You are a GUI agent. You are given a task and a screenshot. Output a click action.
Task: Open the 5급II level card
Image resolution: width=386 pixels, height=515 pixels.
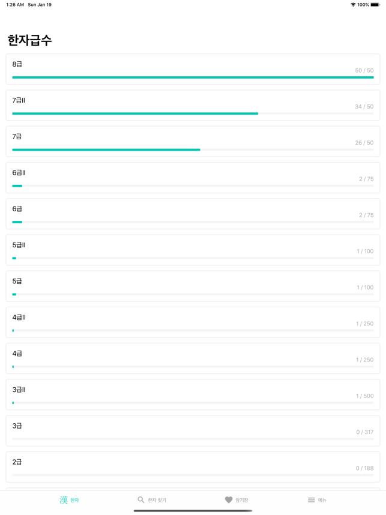click(193, 250)
